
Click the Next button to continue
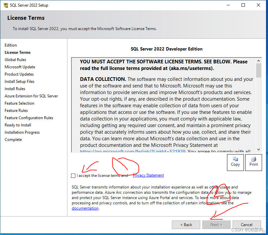[216, 224]
